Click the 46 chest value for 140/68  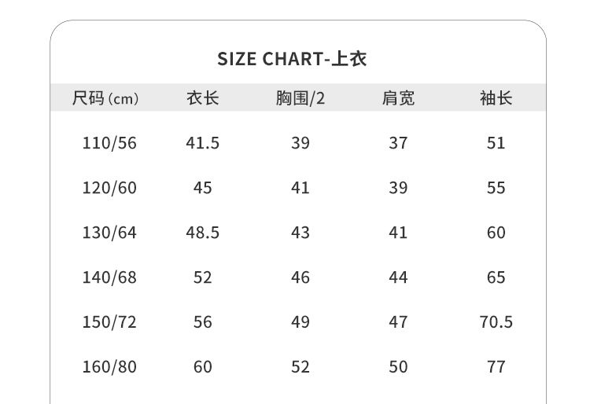point(301,277)
